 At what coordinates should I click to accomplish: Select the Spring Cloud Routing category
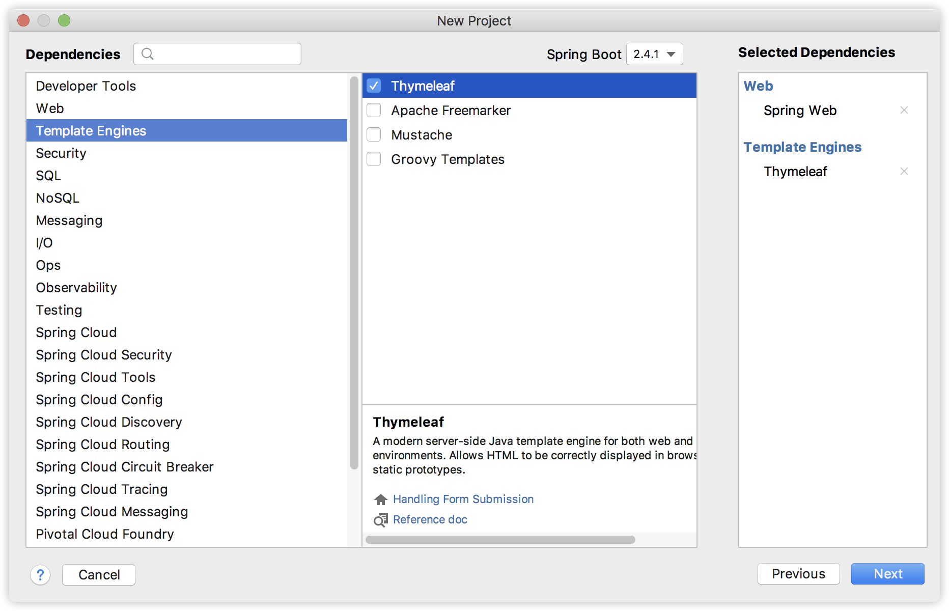pyautogui.click(x=102, y=444)
